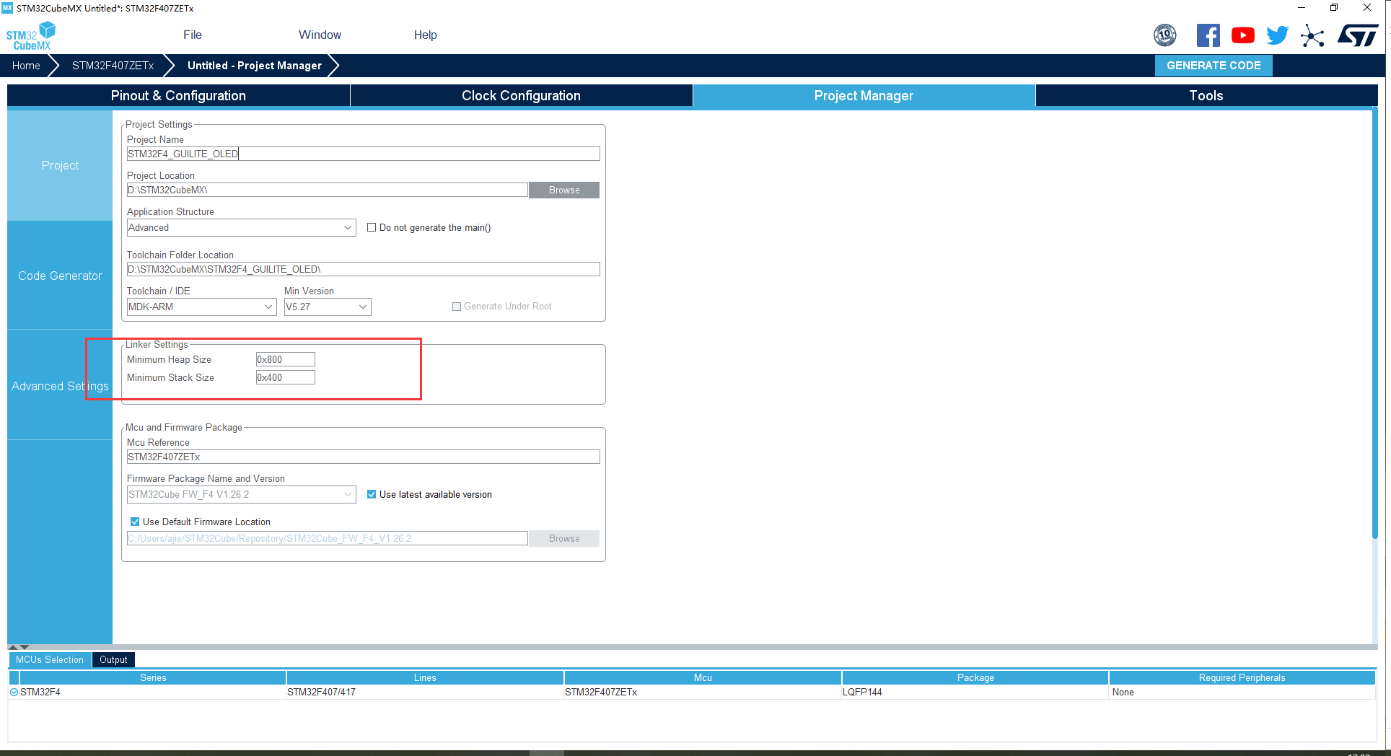
Task: Open the ST Community network icon
Action: click(1313, 36)
